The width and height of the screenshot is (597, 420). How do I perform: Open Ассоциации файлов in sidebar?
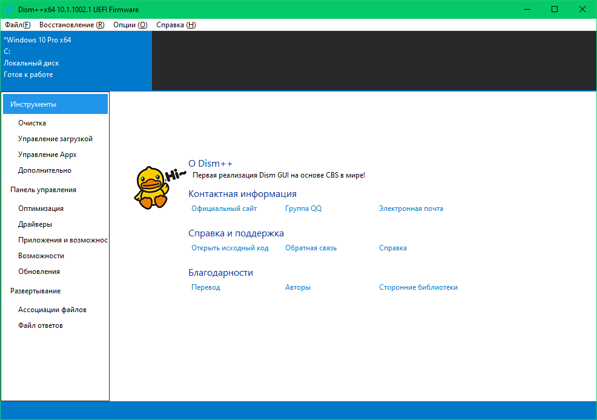point(52,310)
